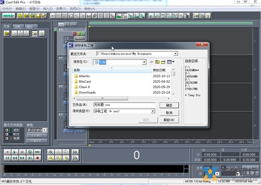Image resolution: width=261 pixels, height=185 pixels.
Task: Click the circled play-to-end button
Action: click(x=30, y=152)
